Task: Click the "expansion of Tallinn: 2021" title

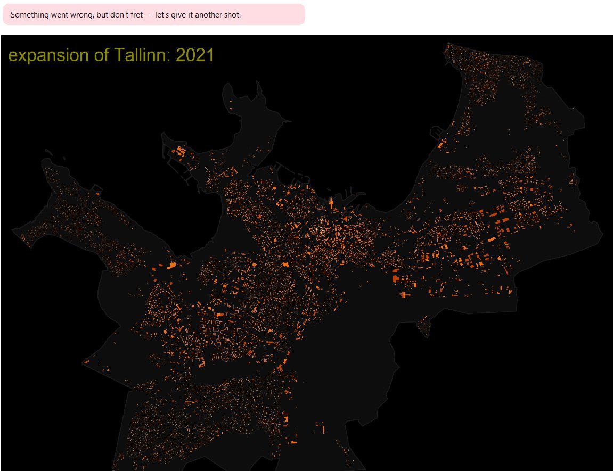Action: pyautogui.click(x=111, y=55)
